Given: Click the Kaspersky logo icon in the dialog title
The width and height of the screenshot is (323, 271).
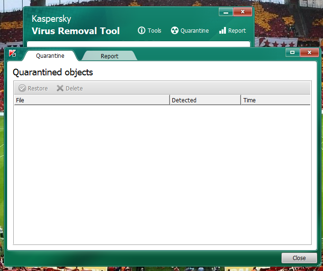Looking at the screenshot, I should pyautogui.click(x=12, y=53).
